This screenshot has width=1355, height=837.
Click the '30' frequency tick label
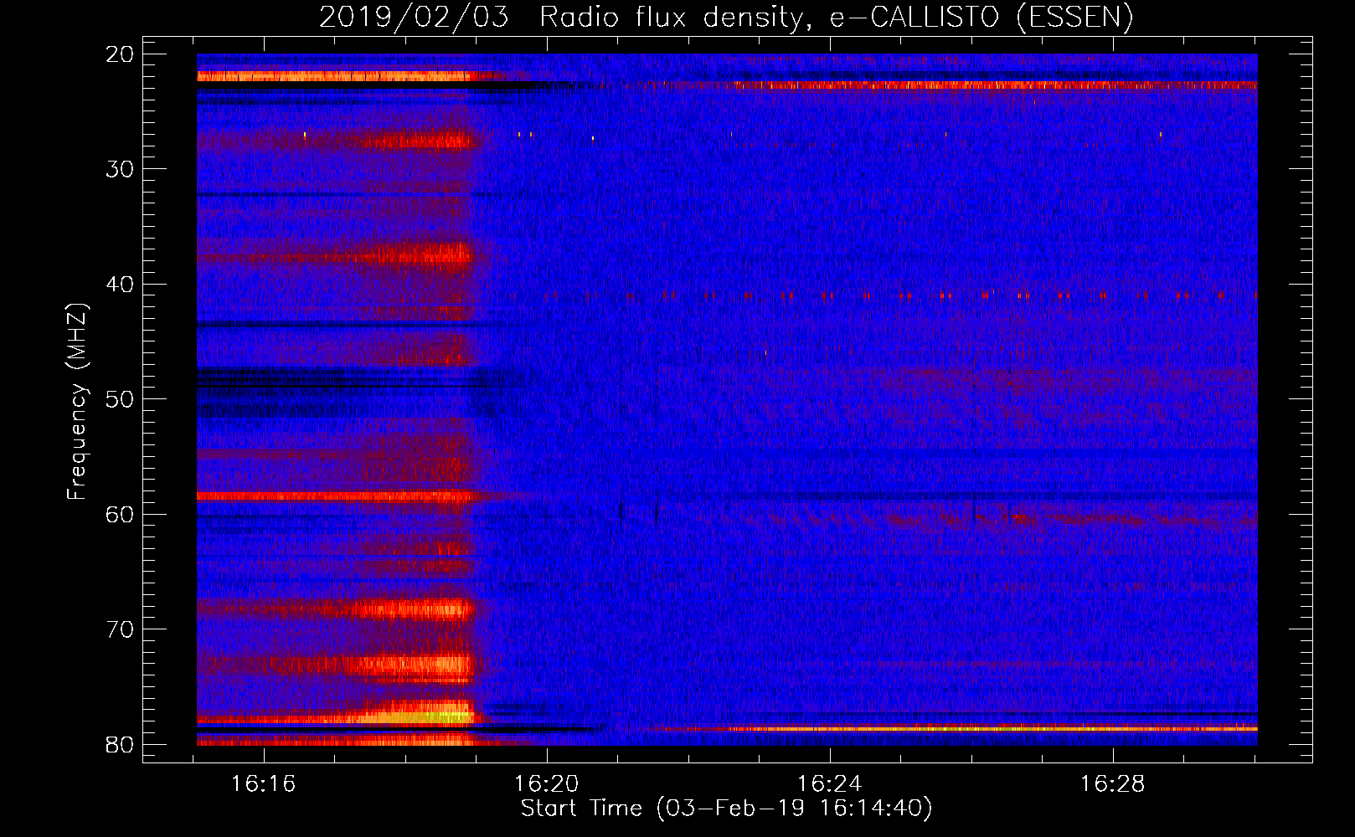click(120, 169)
